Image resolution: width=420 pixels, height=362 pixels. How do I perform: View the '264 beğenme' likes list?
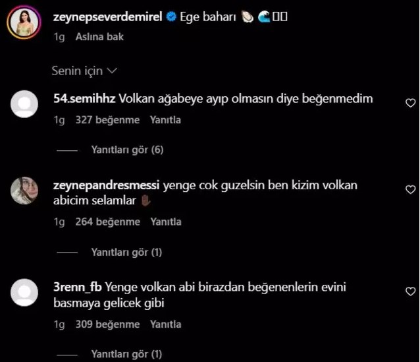tap(108, 222)
